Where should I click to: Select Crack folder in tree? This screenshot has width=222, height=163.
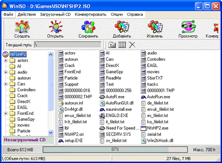tap(23, 96)
